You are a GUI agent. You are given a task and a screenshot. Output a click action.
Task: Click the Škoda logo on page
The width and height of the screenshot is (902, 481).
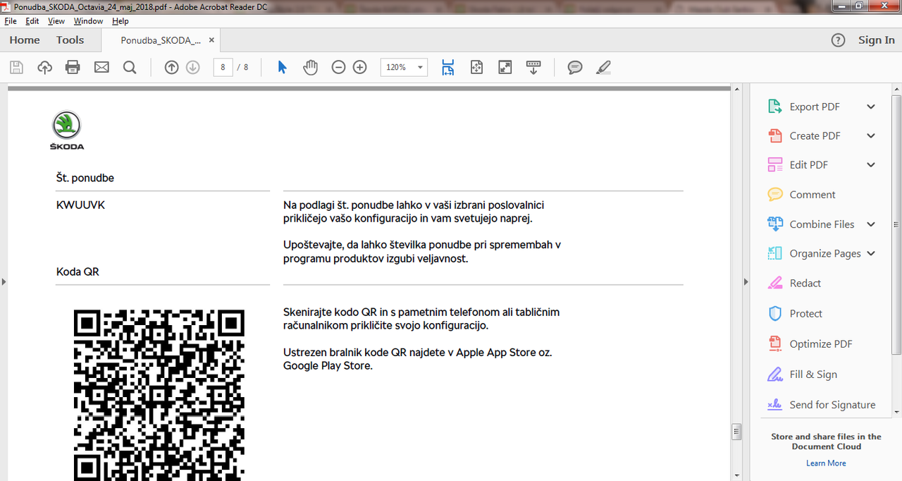click(x=67, y=130)
